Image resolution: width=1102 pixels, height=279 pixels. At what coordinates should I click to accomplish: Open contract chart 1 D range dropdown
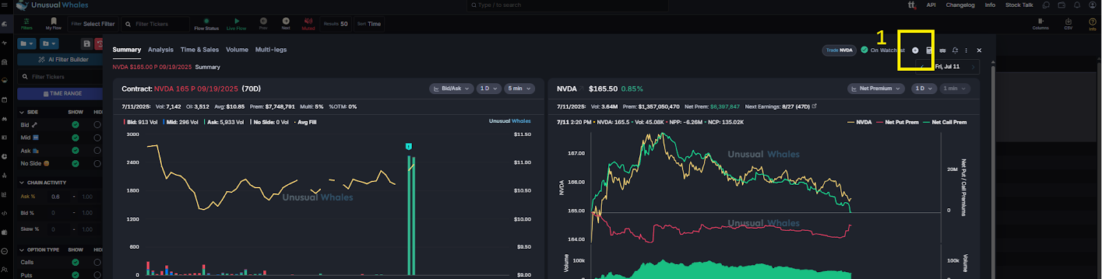coord(489,89)
